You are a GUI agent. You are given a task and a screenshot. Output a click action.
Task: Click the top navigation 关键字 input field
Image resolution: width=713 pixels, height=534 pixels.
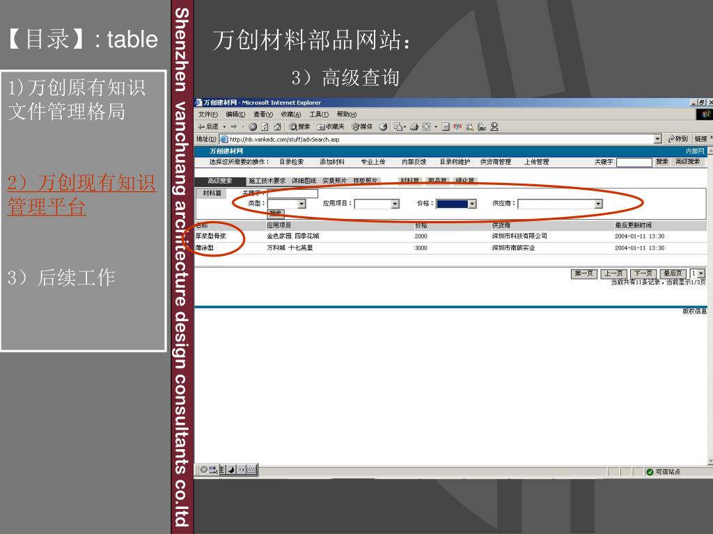(x=634, y=162)
